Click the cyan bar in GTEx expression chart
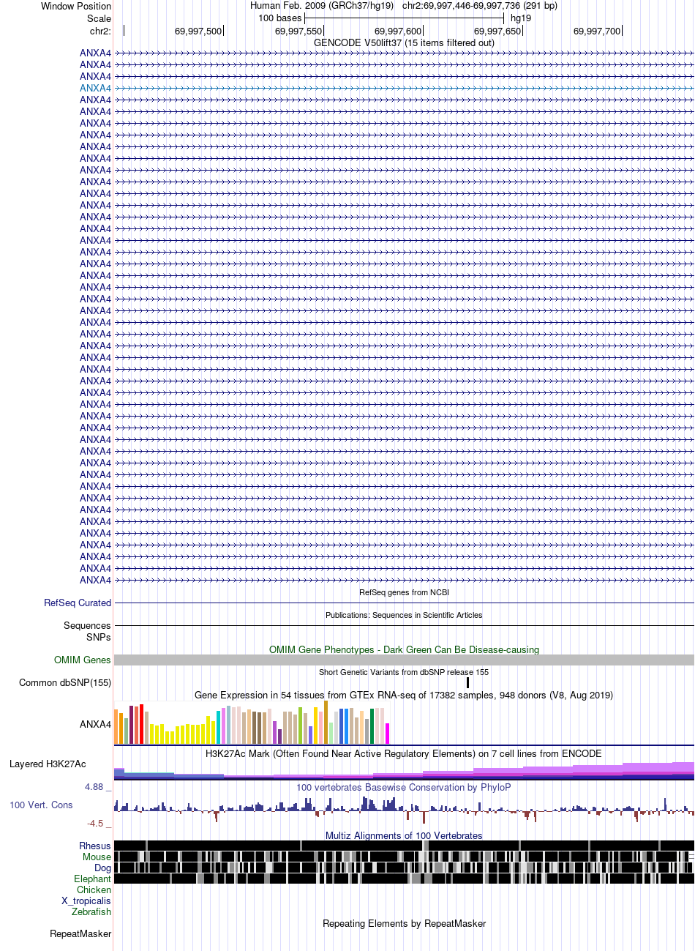Screen dimensions: 695x951 (x=218, y=727)
